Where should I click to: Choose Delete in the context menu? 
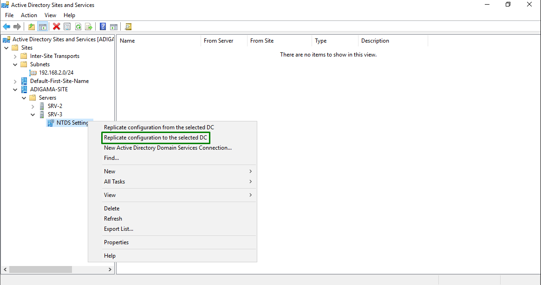coord(172,209)
